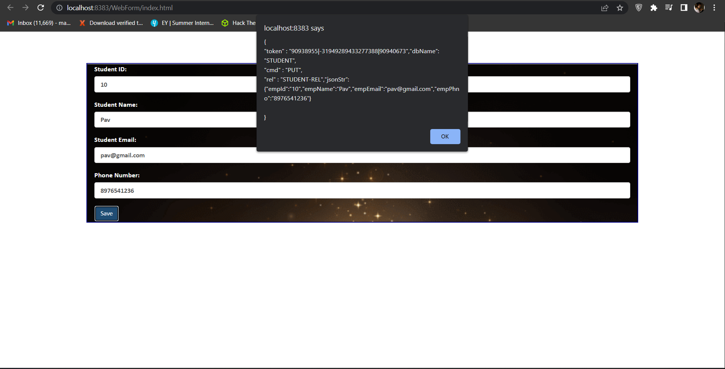This screenshot has height=369, width=725.
Task: Click the "cmd" : "PUT" line in the alert
Action: [x=283, y=70]
